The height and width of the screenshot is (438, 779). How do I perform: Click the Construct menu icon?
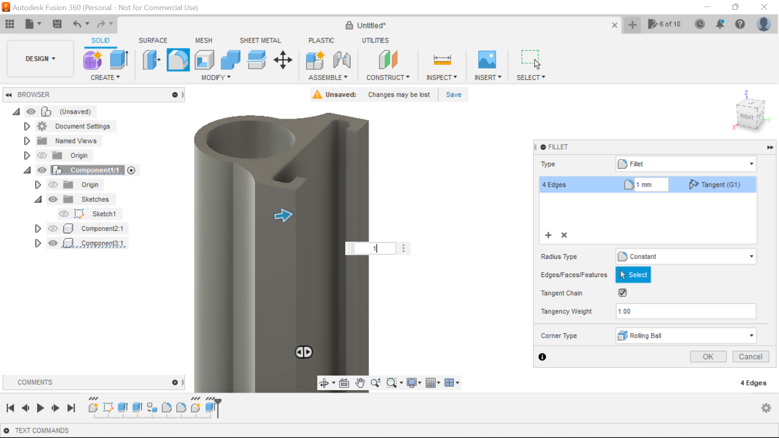tap(388, 59)
